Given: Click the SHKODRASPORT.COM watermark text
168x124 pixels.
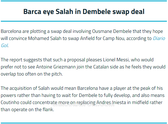Looking at the screenshot, I should pyautogui.click(x=84, y=104).
